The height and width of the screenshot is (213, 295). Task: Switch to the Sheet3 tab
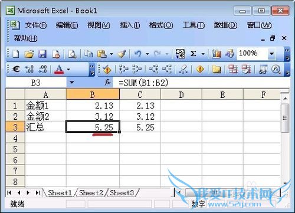(122, 193)
